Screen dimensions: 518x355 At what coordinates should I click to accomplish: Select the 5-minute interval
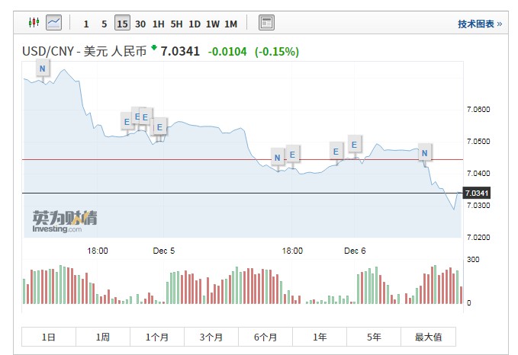click(105, 24)
